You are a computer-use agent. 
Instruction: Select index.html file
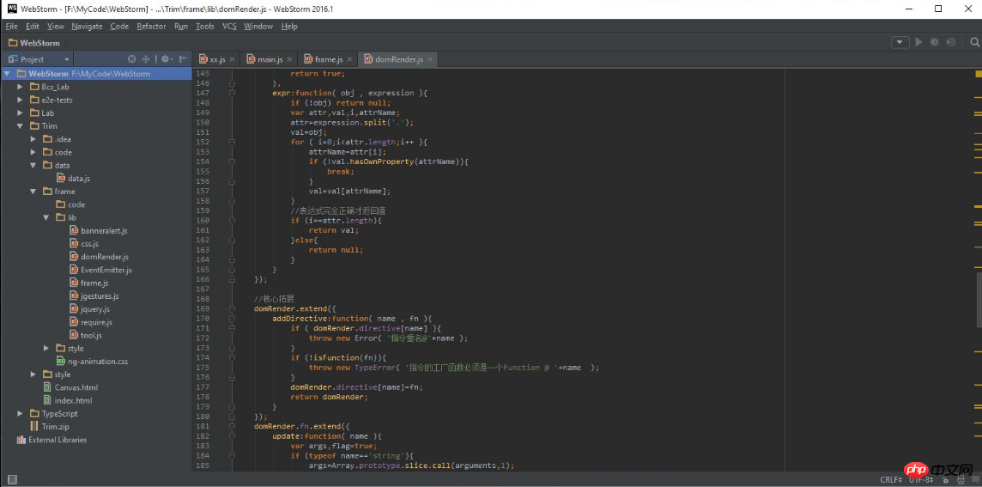(x=68, y=400)
